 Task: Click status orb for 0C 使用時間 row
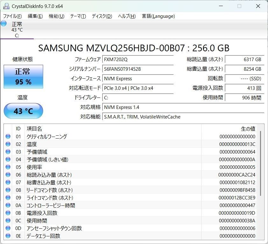8,220
